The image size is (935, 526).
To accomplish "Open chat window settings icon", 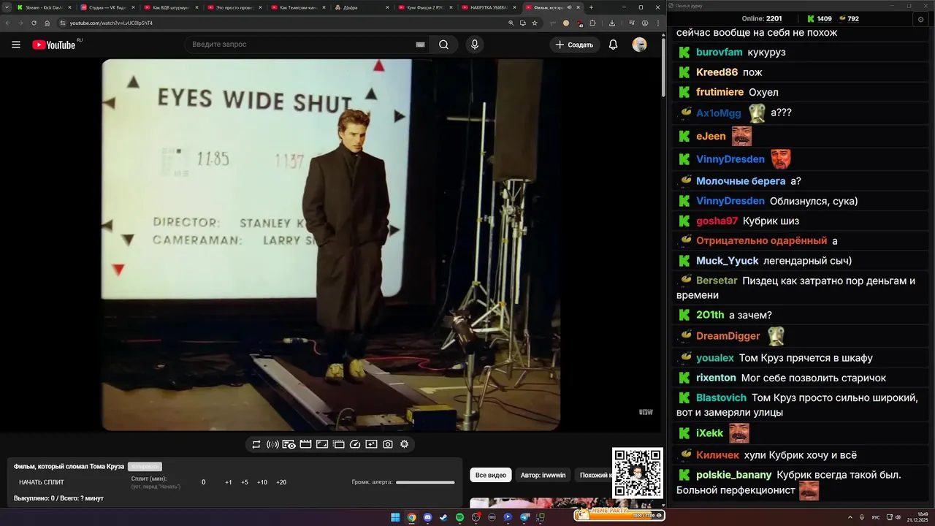I will point(920,19).
